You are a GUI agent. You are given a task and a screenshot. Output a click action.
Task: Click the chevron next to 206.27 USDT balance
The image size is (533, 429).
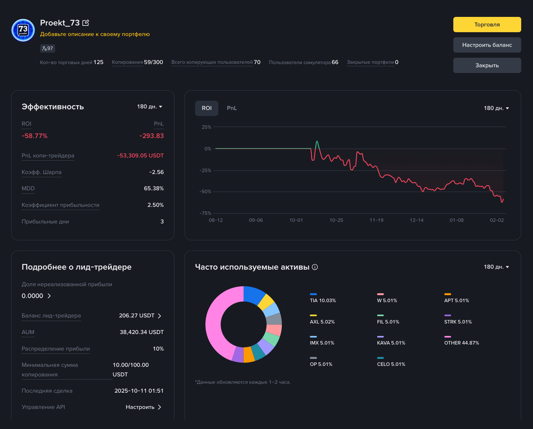point(160,316)
